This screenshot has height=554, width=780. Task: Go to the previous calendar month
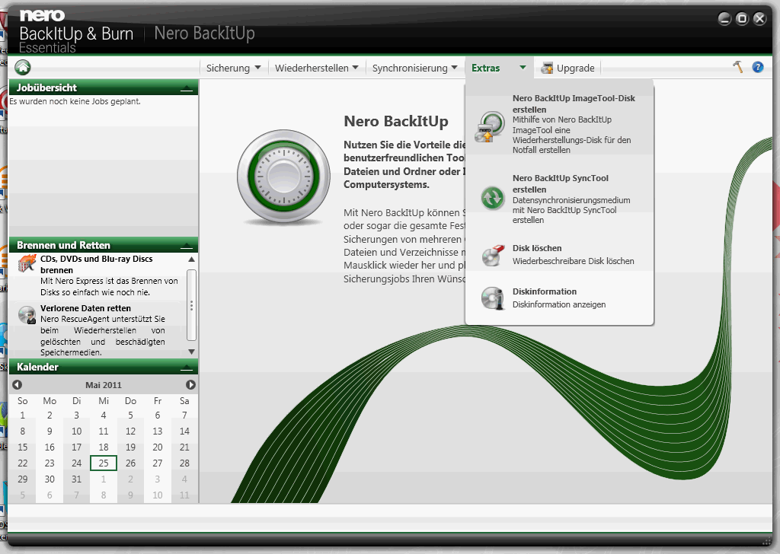point(18,384)
